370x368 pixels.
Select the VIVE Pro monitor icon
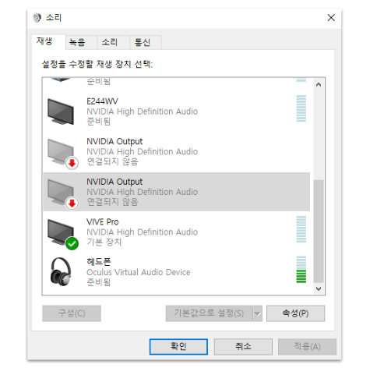pos(61,232)
